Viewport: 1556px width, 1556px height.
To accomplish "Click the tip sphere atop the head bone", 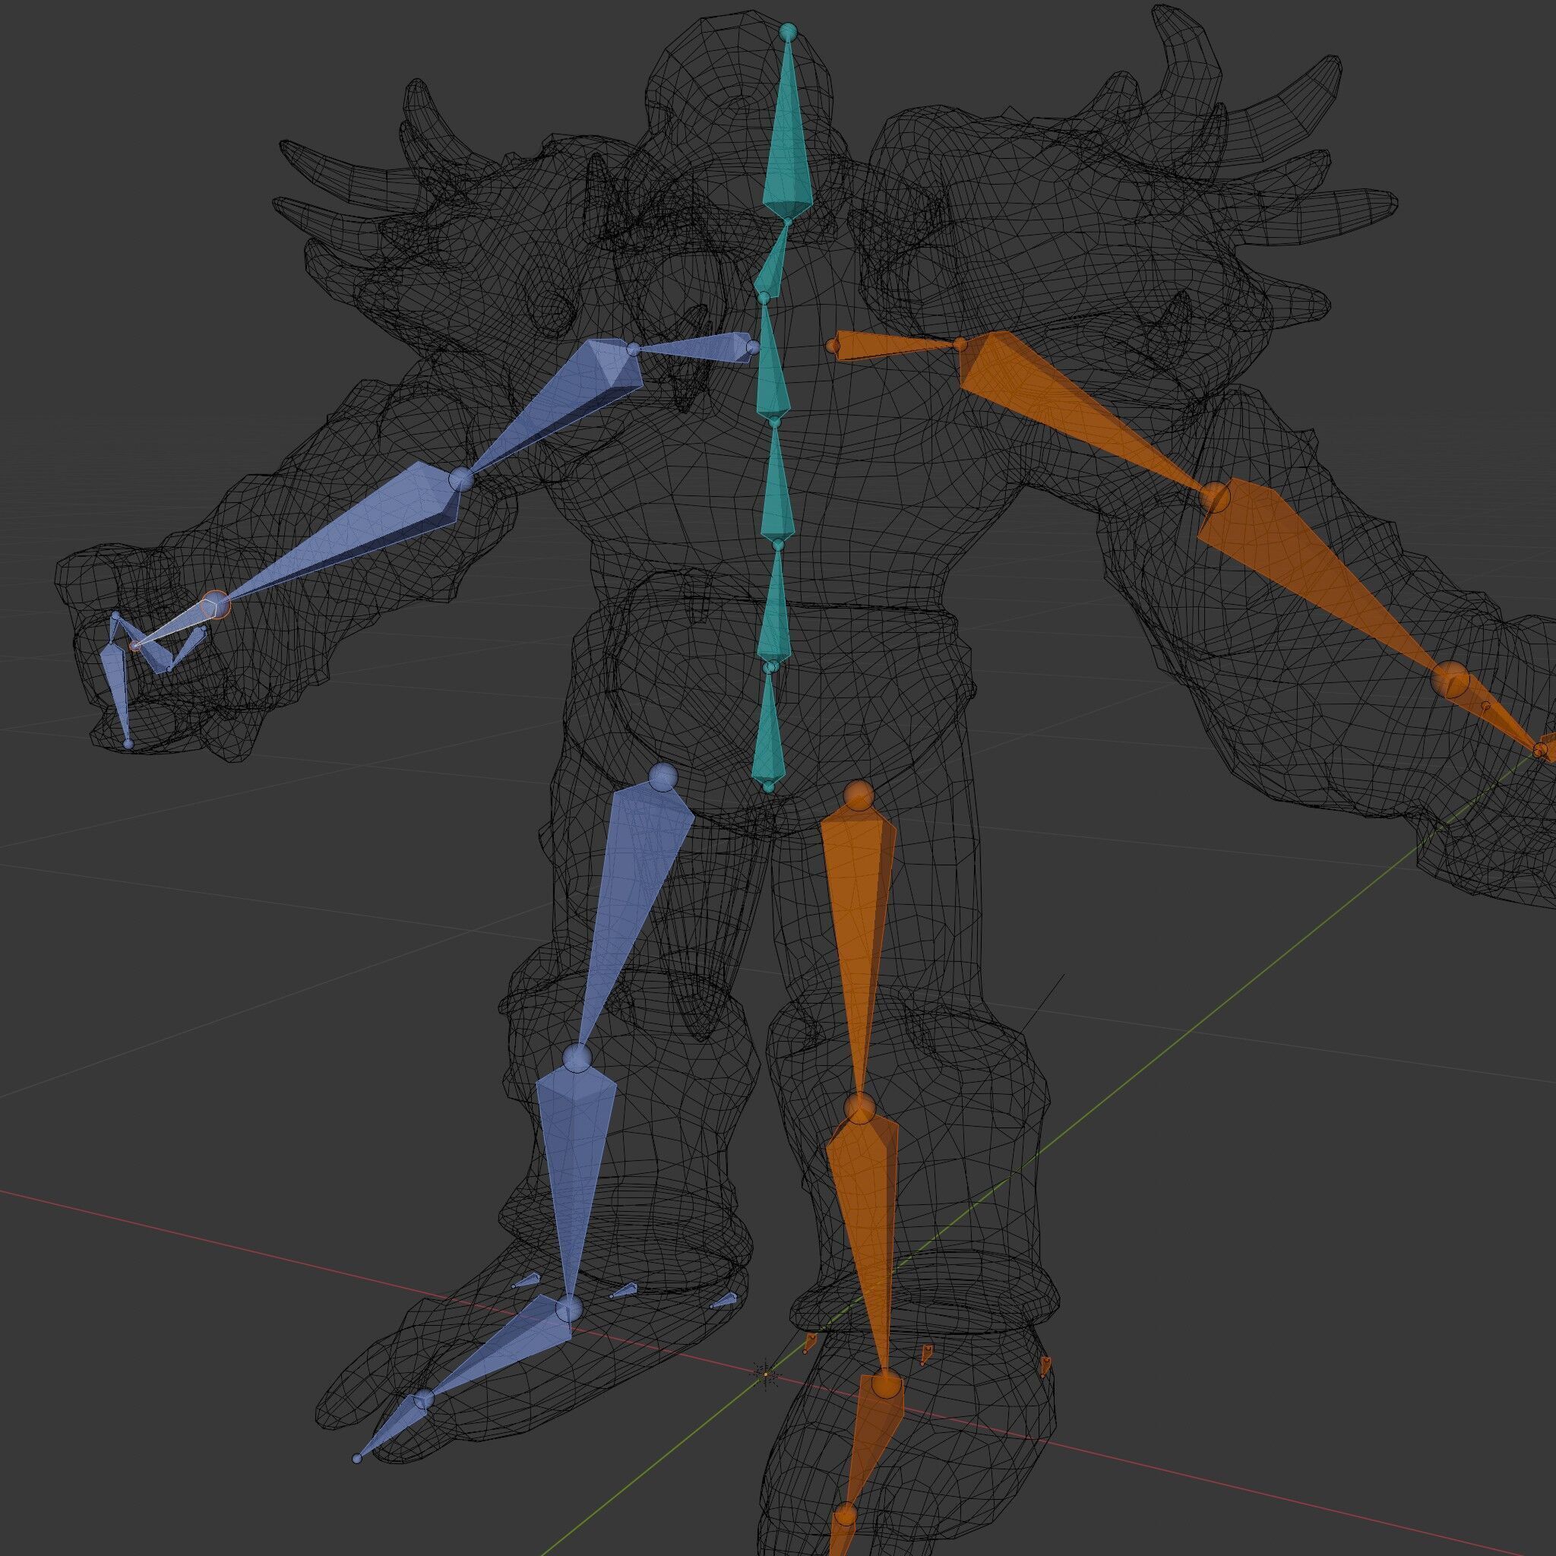I will (788, 32).
